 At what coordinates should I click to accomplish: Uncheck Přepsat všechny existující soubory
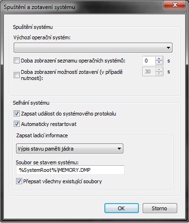click(x=19, y=181)
